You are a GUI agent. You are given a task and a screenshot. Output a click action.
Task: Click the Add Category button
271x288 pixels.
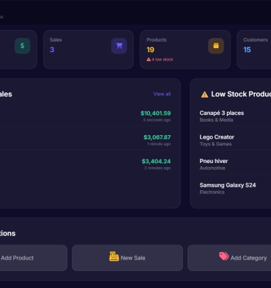[229, 257]
